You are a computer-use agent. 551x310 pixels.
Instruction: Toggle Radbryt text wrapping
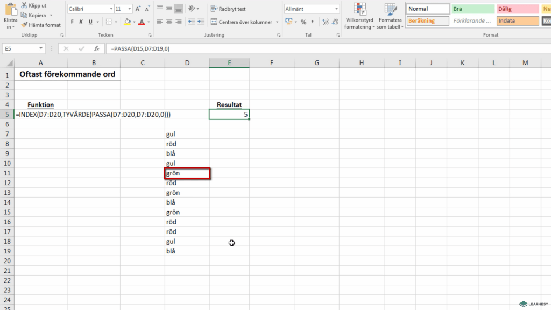228,9
